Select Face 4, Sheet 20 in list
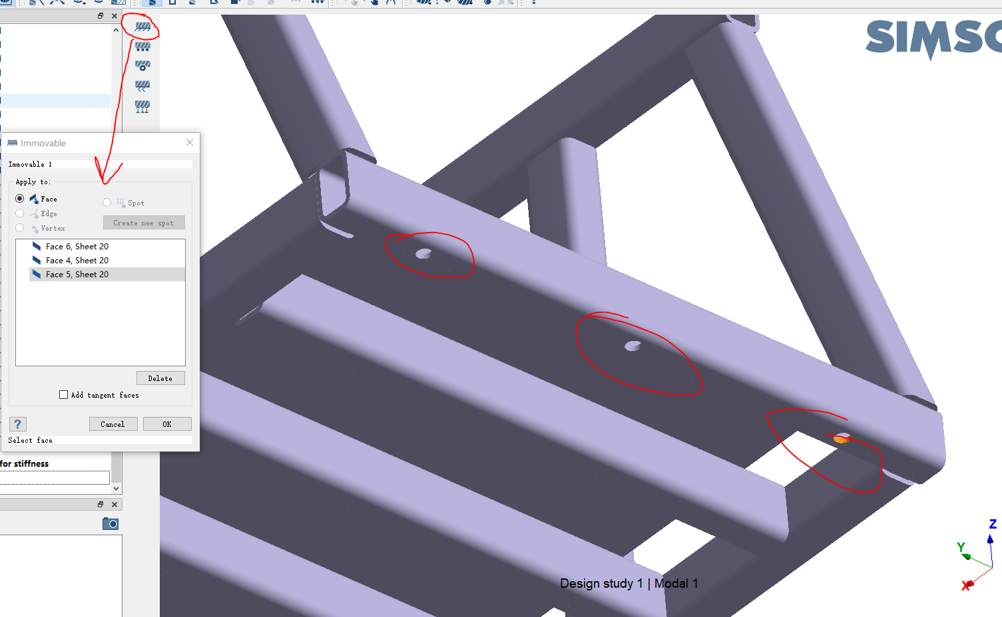The image size is (1002, 617). (x=77, y=261)
